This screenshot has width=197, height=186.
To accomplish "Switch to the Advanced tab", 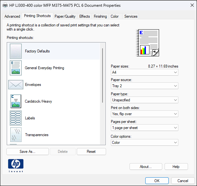I will (x=12, y=16).
